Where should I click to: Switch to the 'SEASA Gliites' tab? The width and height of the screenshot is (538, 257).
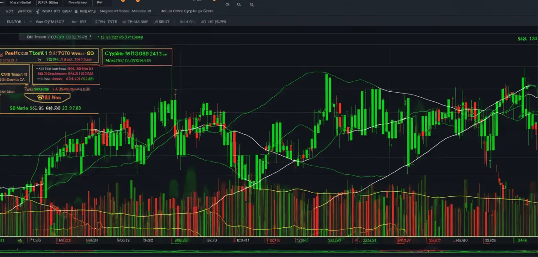point(47,2)
